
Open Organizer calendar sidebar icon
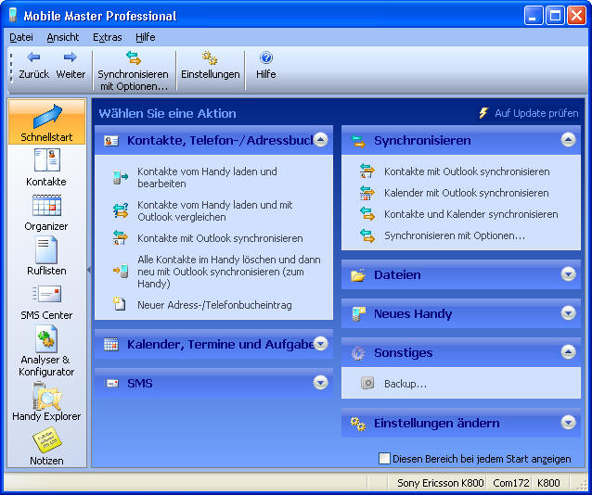(46, 205)
